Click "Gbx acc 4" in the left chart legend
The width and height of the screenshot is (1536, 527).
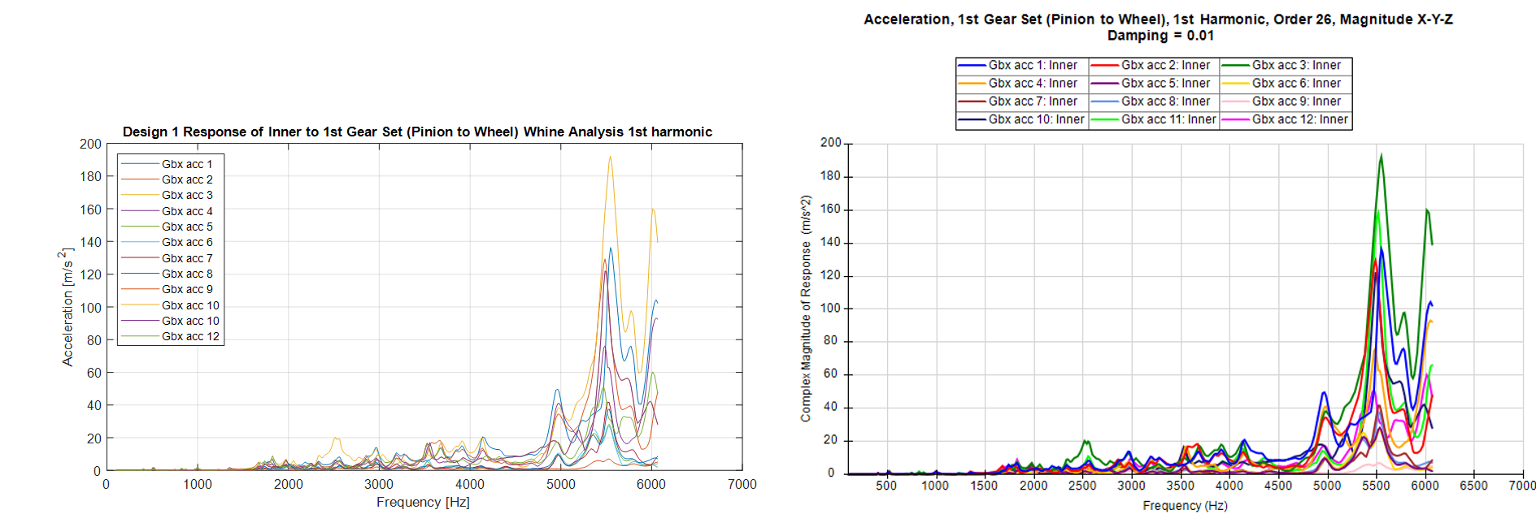coord(187,211)
